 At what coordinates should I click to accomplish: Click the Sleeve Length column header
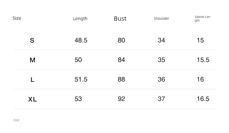pyautogui.click(x=202, y=19)
